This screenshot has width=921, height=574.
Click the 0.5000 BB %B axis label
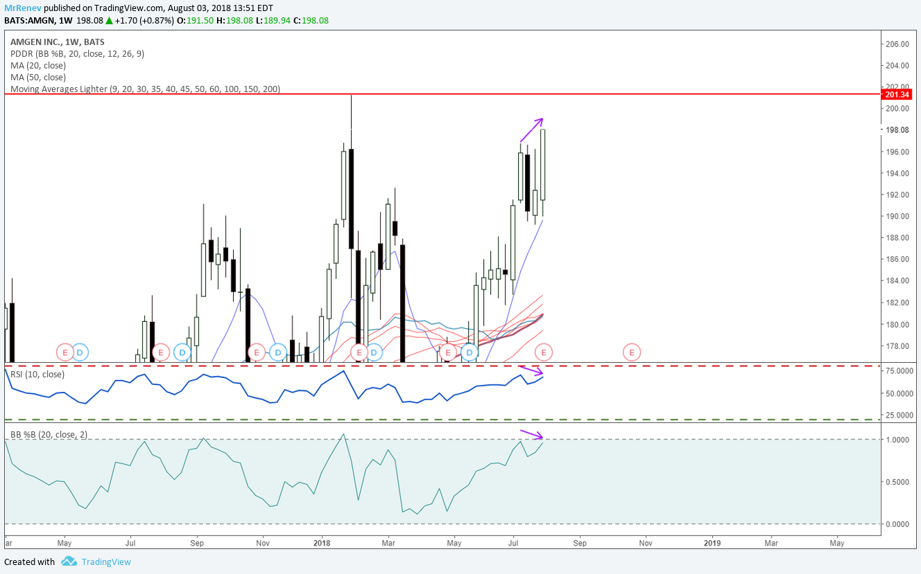click(897, 482)
